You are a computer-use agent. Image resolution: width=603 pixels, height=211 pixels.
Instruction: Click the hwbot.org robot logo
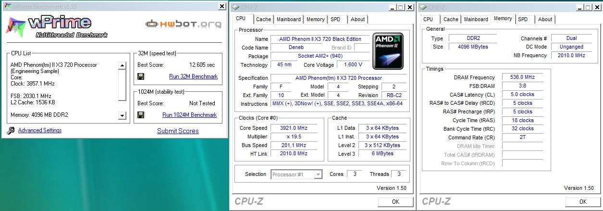(151, 24)
